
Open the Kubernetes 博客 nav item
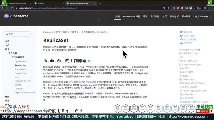pos(131,16)
